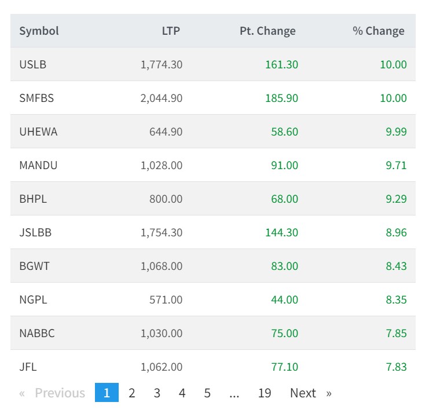This screenshot has height=413, width=429.
Task: Select page 4 in pagination
Action: click(x=182, y=393)
